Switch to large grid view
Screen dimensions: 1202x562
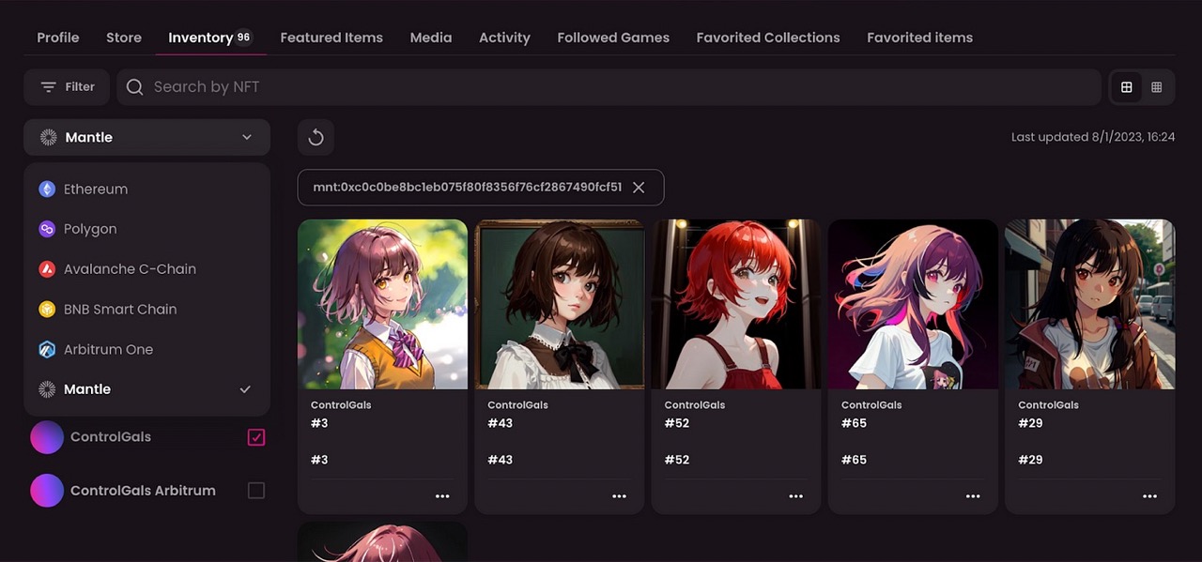click(x=1126, y=87)
